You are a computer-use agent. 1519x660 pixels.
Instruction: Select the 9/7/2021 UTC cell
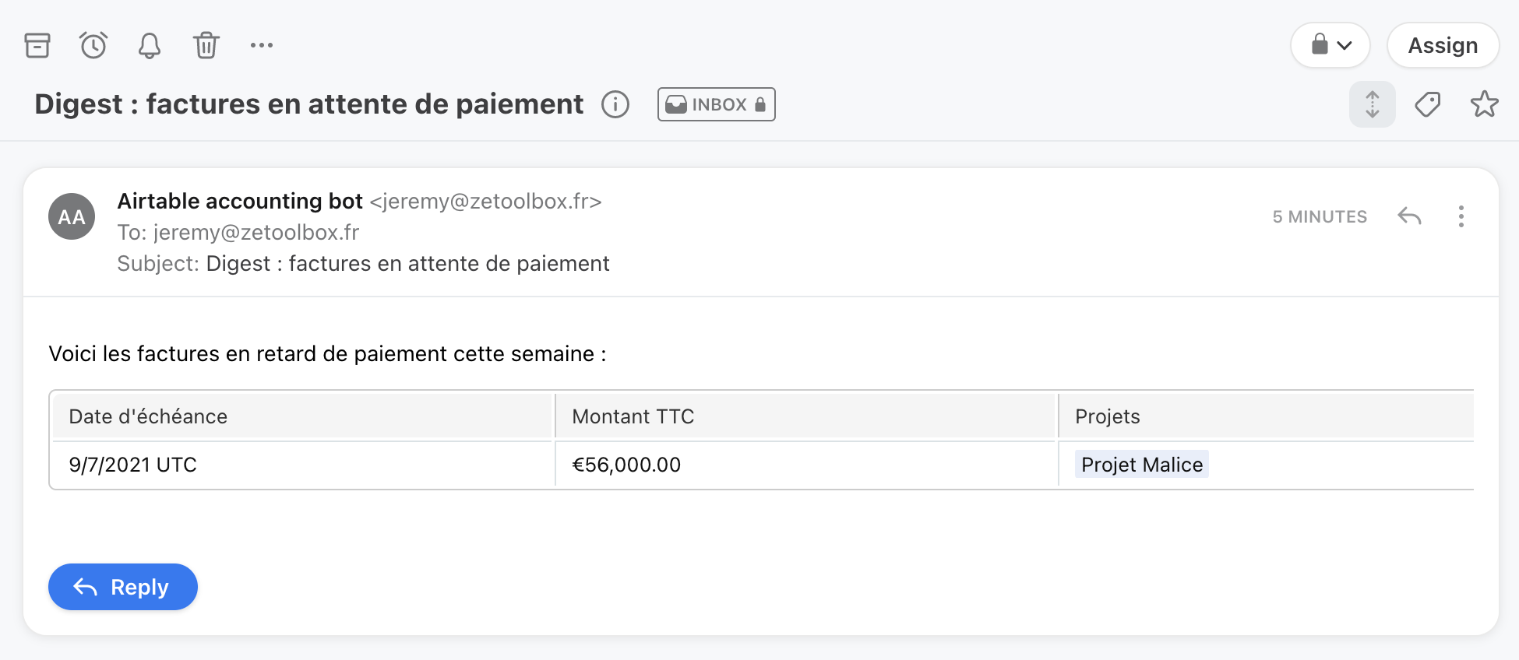(x=302, y=465)
